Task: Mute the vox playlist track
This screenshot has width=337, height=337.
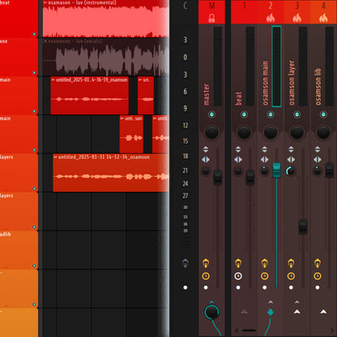Action: [x=34, y=73]
